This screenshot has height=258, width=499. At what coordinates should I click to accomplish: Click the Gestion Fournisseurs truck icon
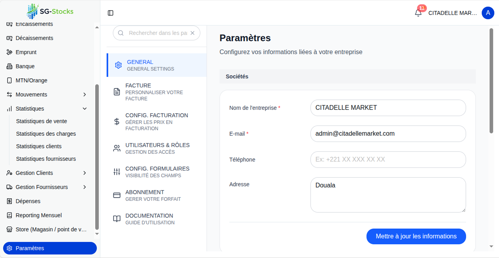click(x=9, y=187)
